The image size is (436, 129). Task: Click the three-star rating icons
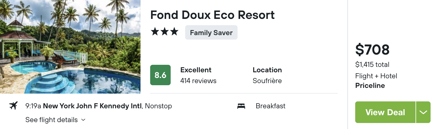165,32
